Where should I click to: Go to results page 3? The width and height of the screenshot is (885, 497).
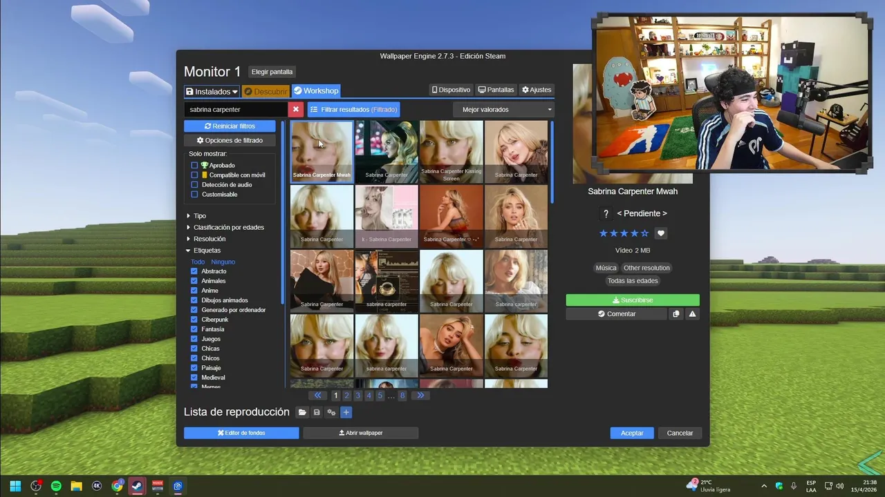coord(357,396)
